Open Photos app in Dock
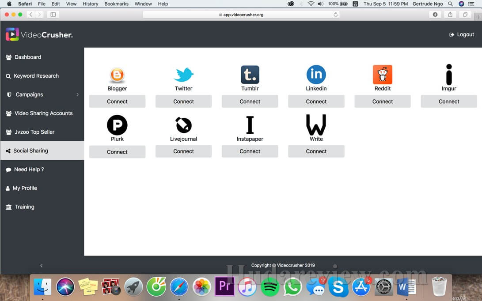Viewport: 482px width, 301px height. (201, 287)
